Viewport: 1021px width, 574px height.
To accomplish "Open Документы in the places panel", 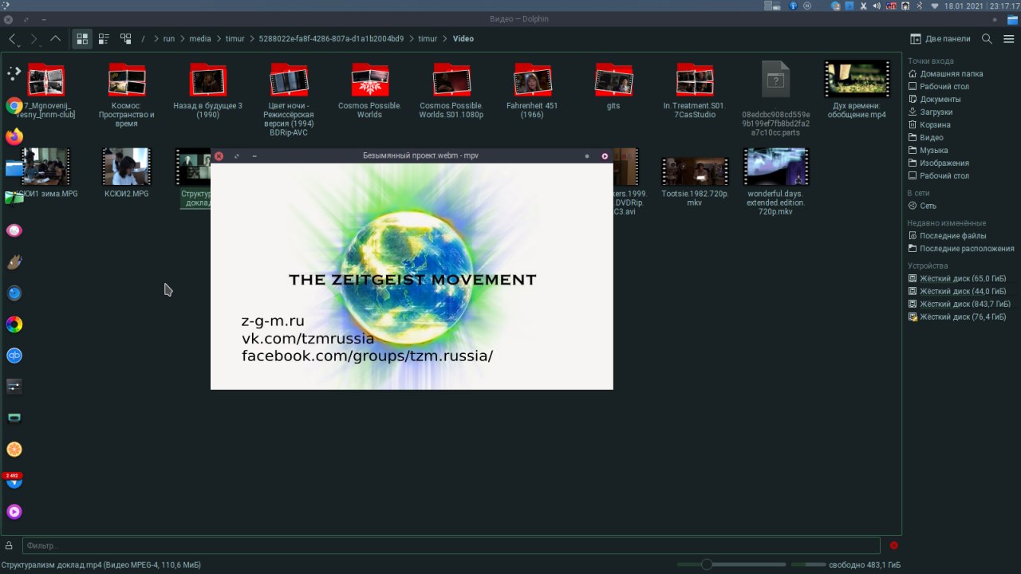I will [934, 99].
